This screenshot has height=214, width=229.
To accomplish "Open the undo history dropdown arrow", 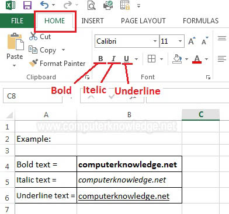I will coord(54,5).
